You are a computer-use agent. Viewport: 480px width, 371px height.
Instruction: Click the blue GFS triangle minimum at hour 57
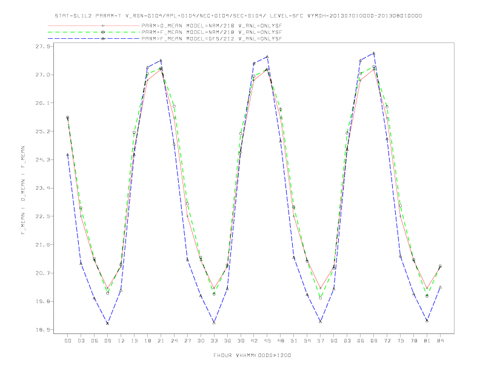pos(321,322)
